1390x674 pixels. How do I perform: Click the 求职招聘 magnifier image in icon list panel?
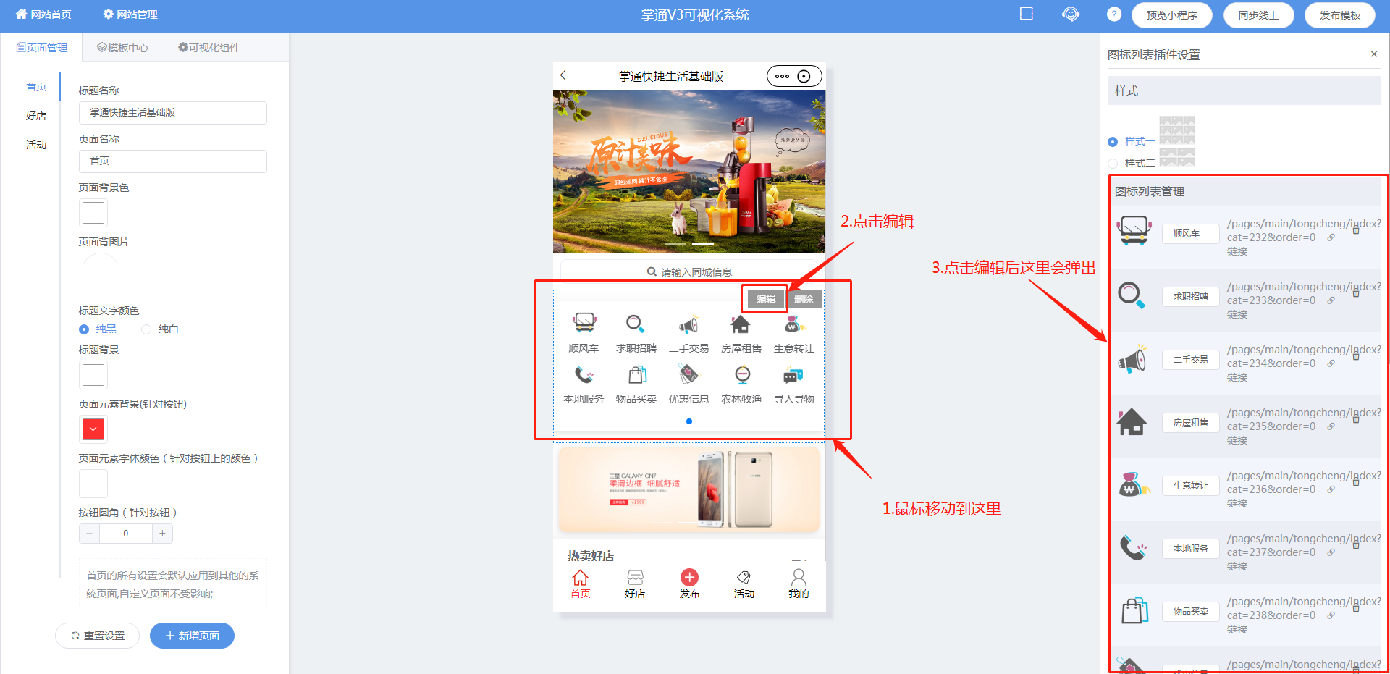1132,295
